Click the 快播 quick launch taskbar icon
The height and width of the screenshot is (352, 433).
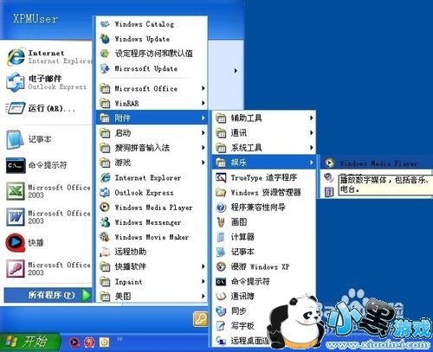[x=74, y=342]
